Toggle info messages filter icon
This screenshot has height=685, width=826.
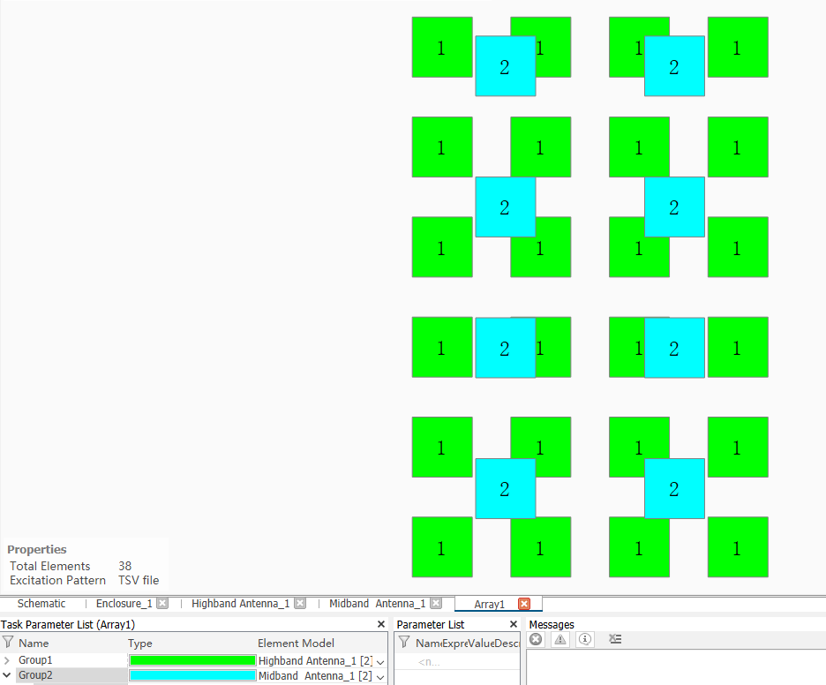[x=585, y=640]
